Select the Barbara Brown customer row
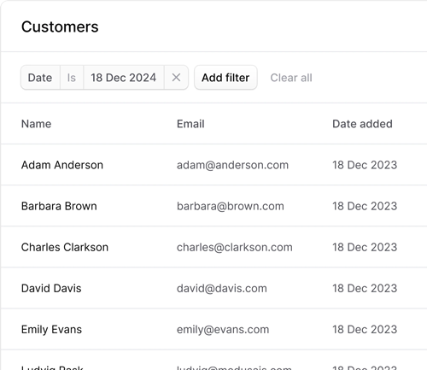Viewport: 427px width, 370px height. point(214,206)
